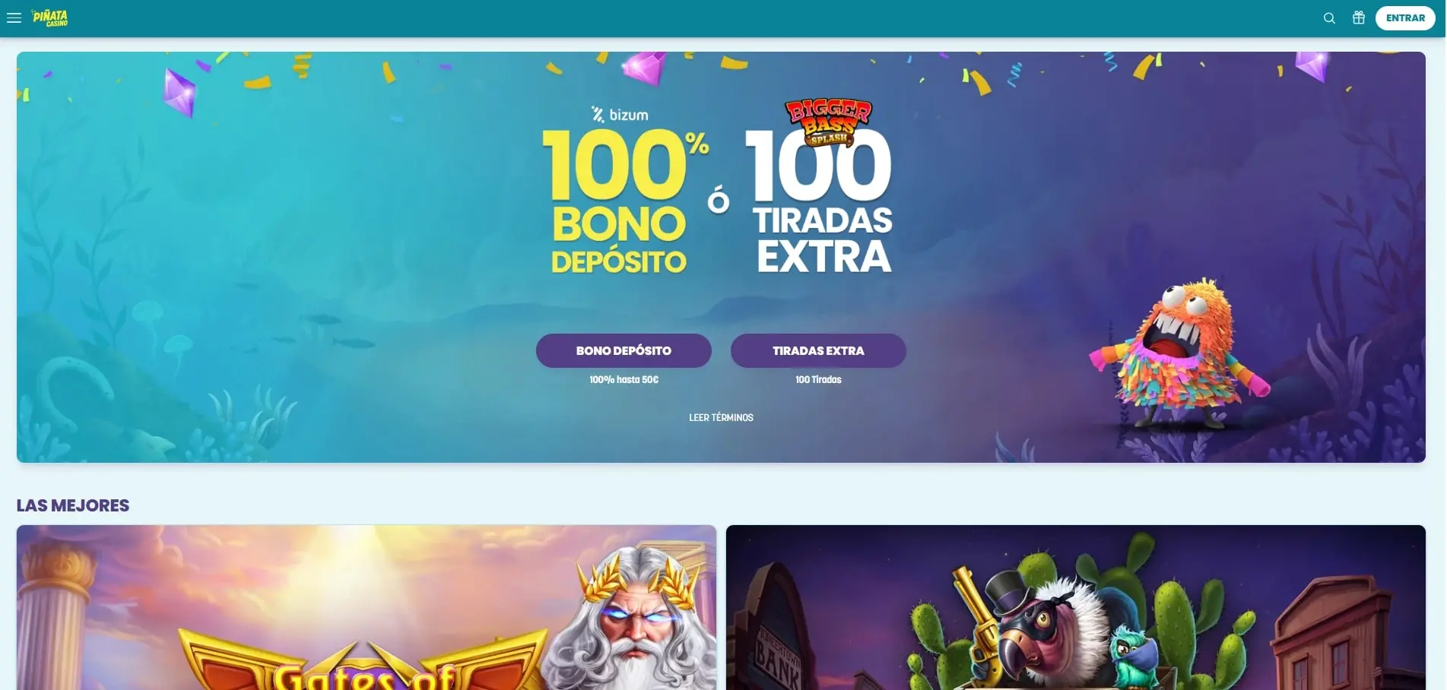Open the vulture bandit game thumbnail
1447x690 pixels.
(x=1076, y=607)
